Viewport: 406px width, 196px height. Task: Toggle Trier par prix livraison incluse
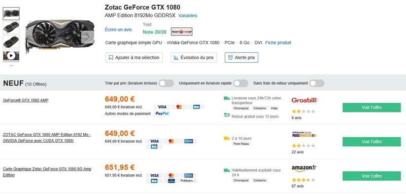[x=166, y=84]
